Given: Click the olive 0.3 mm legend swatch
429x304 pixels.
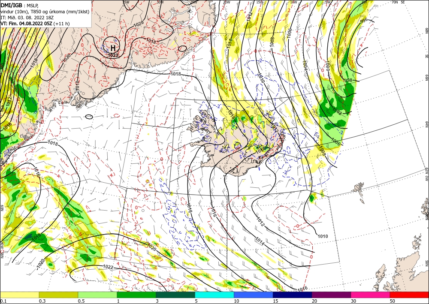Looking at the screenshot, I should click(x=58, y=295).
